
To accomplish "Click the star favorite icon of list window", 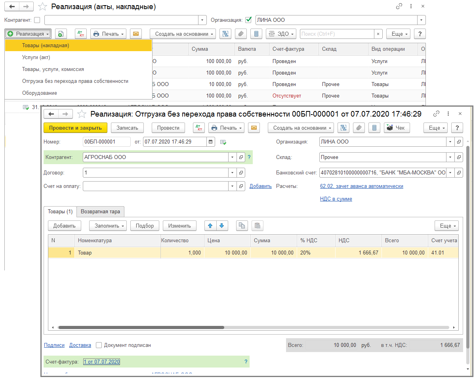I will tap(42, 7).
